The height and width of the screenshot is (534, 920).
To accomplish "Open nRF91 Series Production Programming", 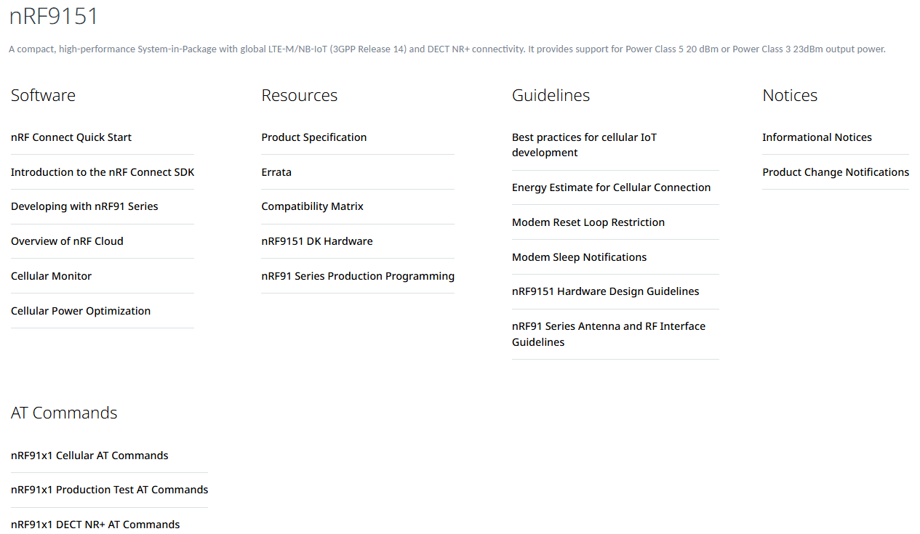I will 358,276.
